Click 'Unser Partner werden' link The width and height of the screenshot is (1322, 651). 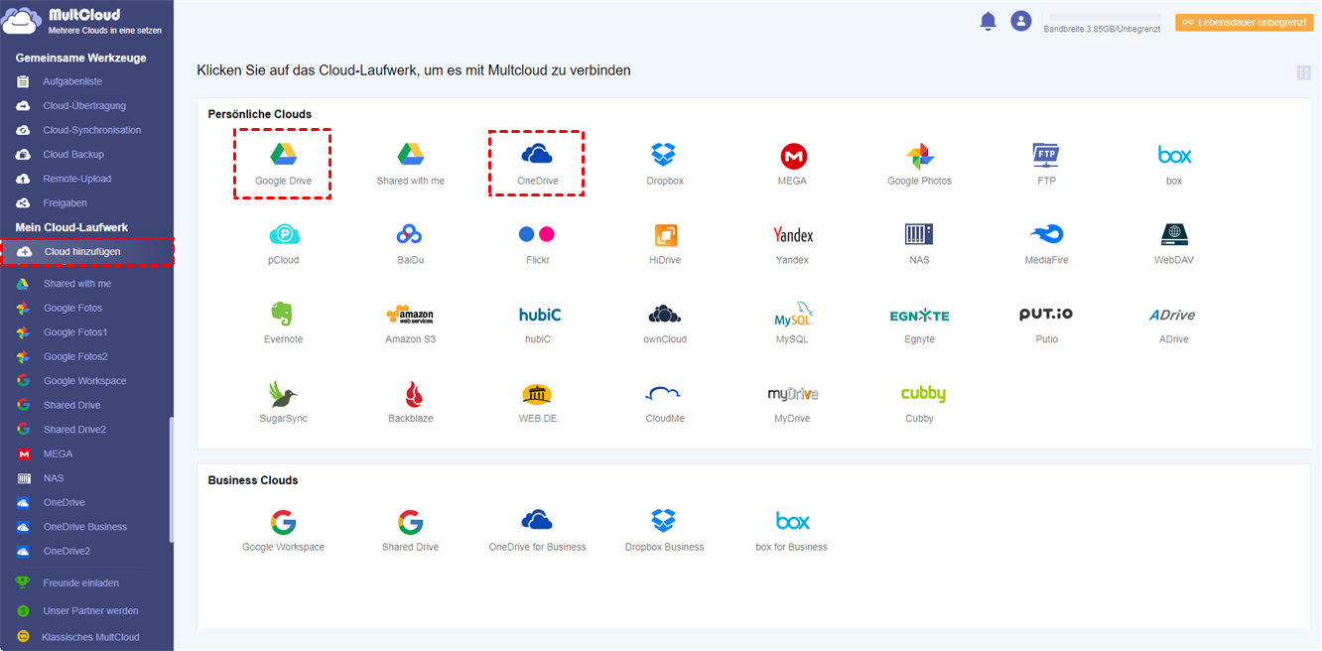pyautogui.click(x=90, y=610)
